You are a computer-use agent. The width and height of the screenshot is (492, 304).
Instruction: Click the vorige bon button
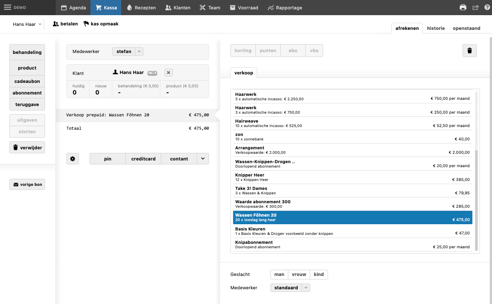click(27, 185)
